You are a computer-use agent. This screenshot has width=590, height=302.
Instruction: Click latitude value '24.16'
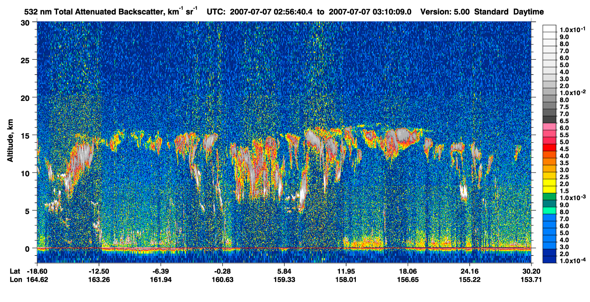pos(469,271)
